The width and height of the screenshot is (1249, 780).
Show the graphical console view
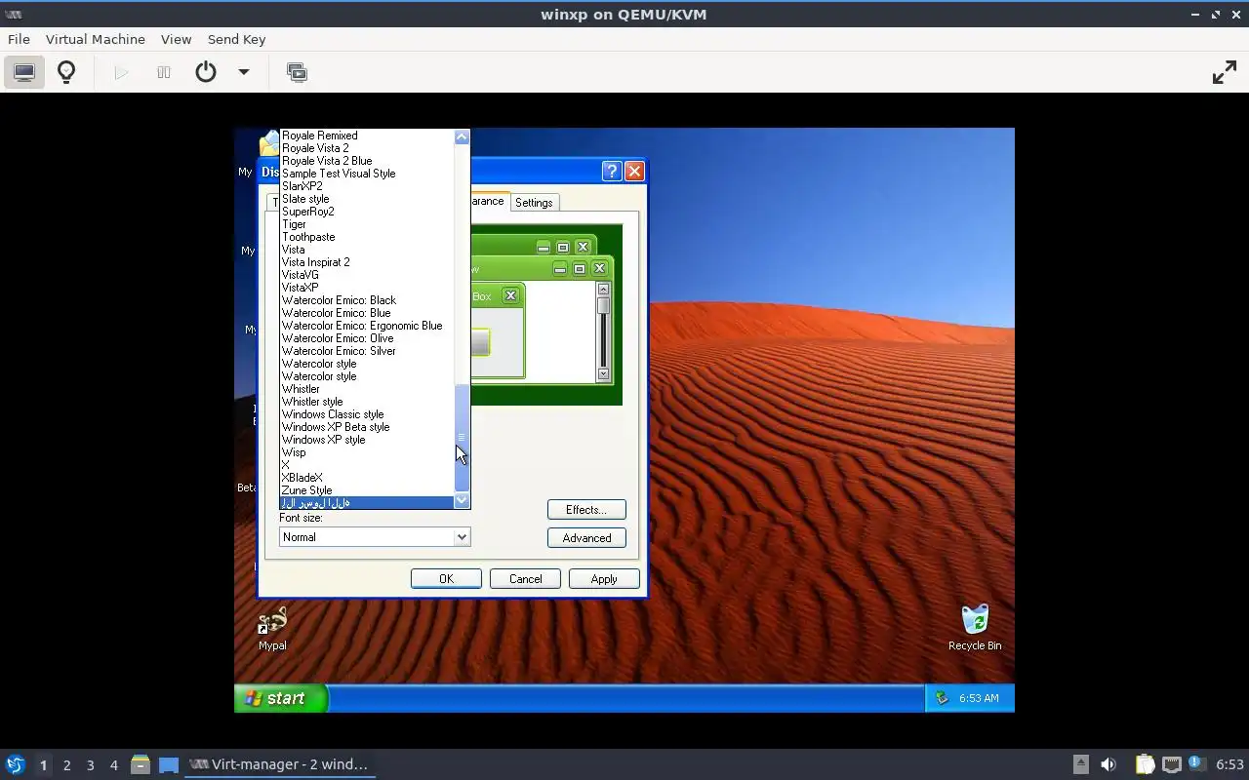coord(24,72)
